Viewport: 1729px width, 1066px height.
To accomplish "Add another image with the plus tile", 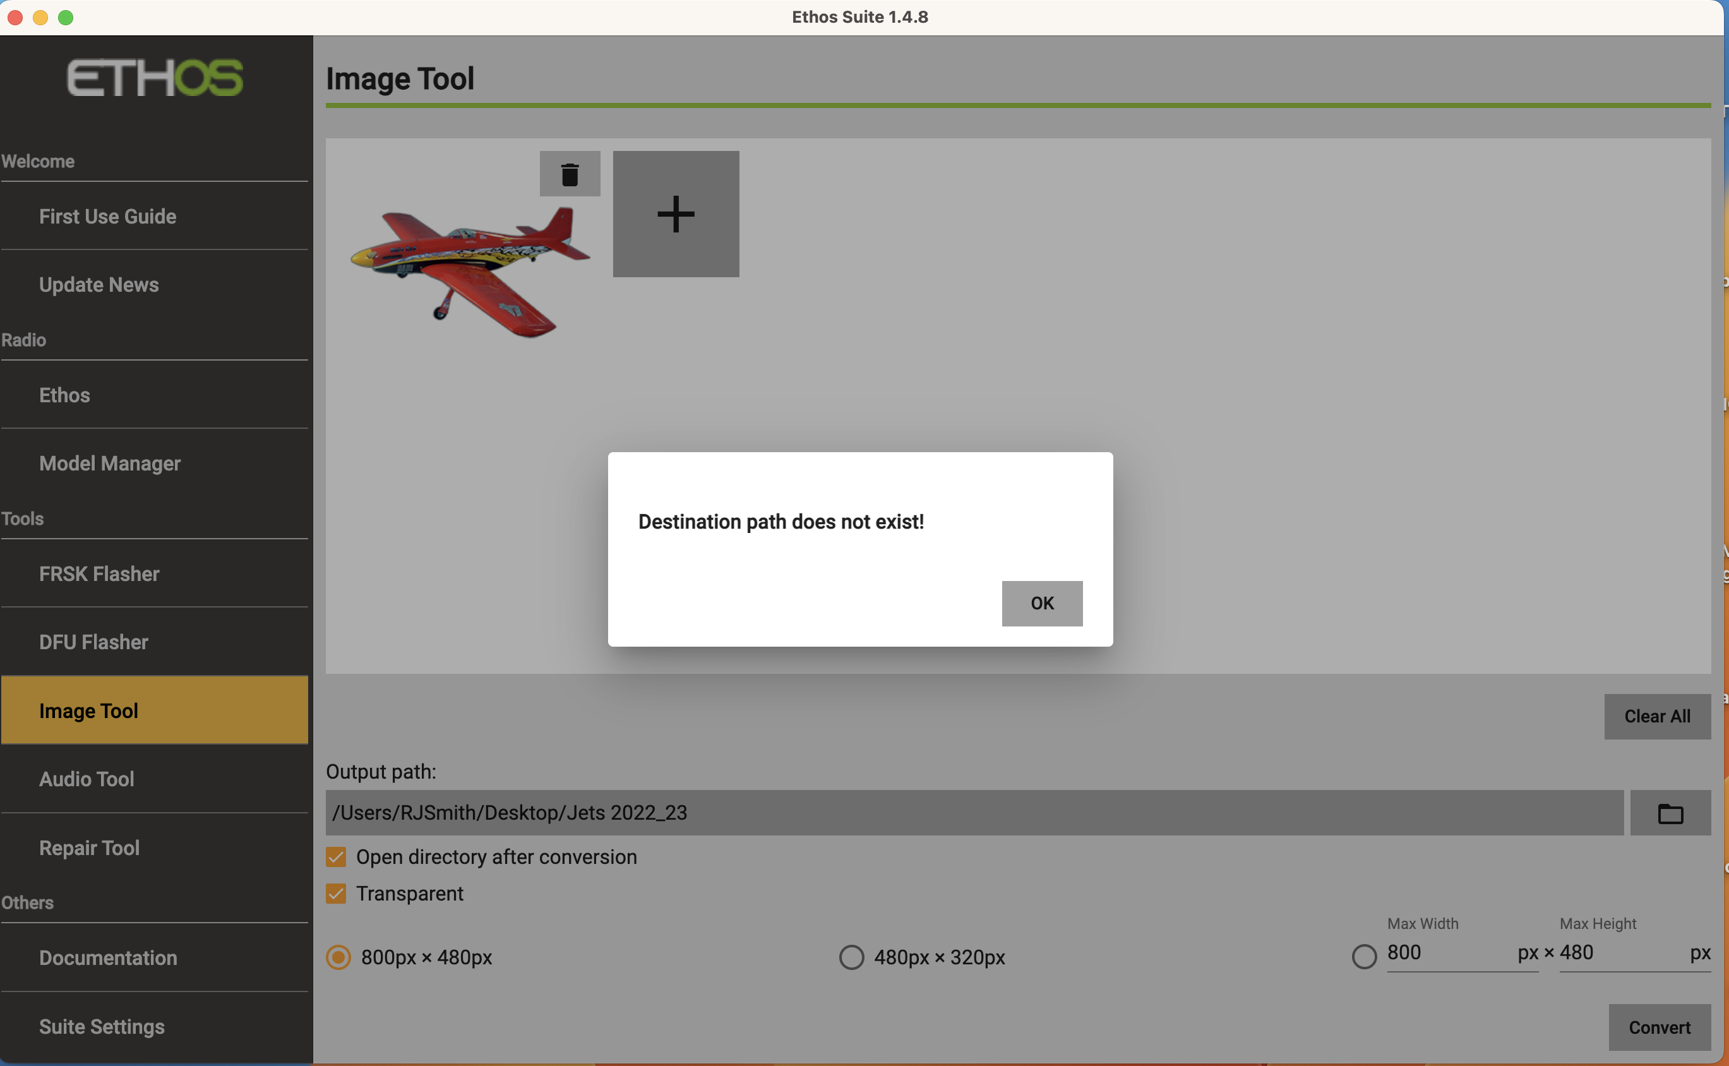I will coord(675,213).
